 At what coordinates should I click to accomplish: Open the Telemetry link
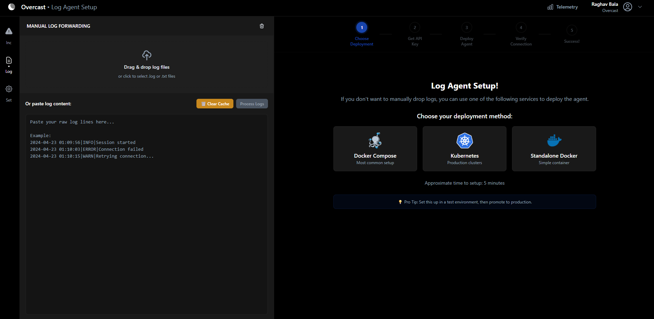click(563, 7)
